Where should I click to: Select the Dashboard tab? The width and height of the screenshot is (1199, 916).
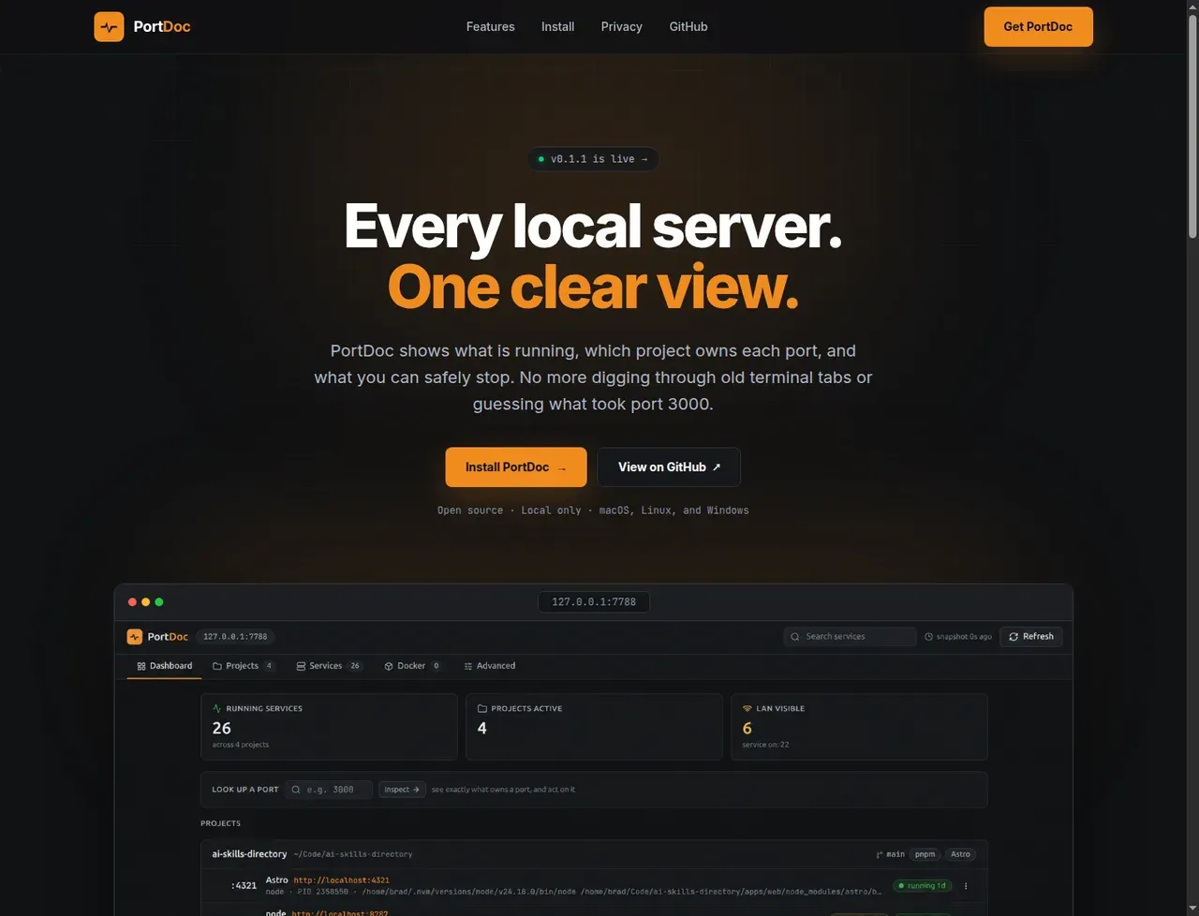(164, 666)
